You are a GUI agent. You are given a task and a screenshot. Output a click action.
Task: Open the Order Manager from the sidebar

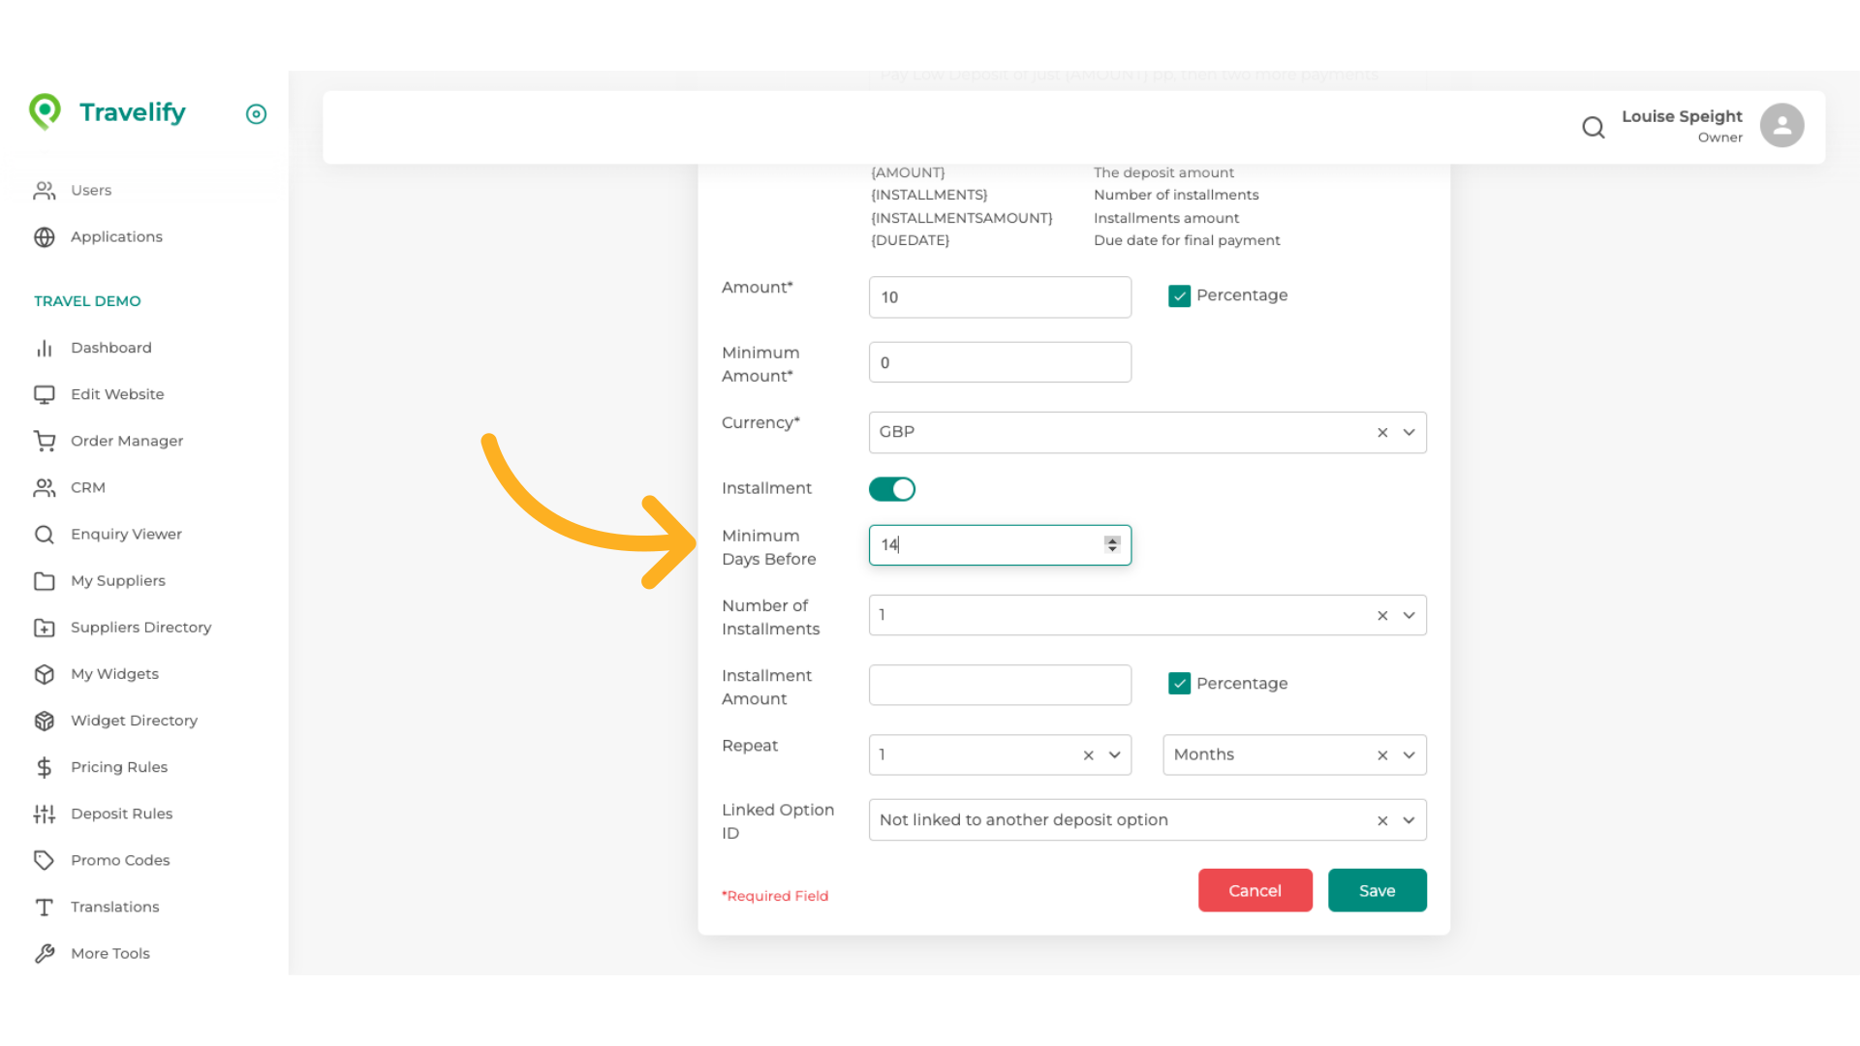pyautogui.click(x=127, y=441)
